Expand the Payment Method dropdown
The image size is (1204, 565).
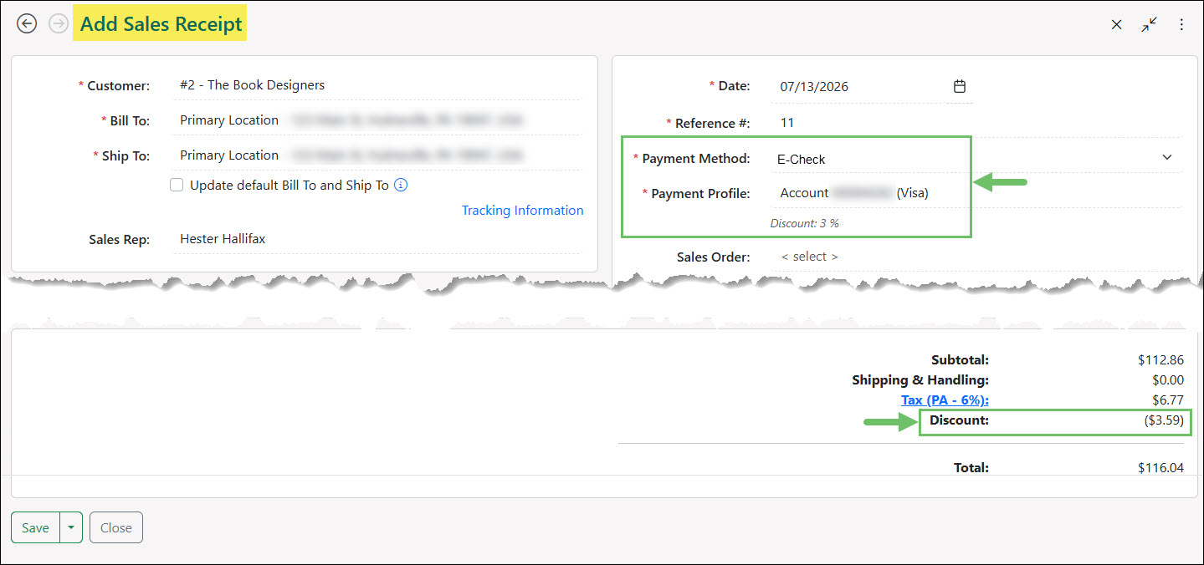click(1167, 157)
